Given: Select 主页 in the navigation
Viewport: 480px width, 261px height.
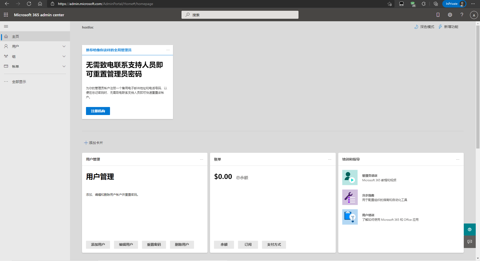Looking at the screenshot, I should pos(35,36).
